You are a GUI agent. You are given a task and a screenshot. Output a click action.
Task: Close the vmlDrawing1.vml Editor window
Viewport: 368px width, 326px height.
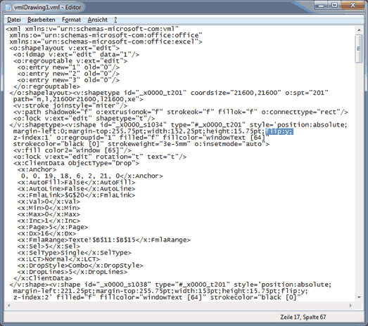click(x=353, y=5)
